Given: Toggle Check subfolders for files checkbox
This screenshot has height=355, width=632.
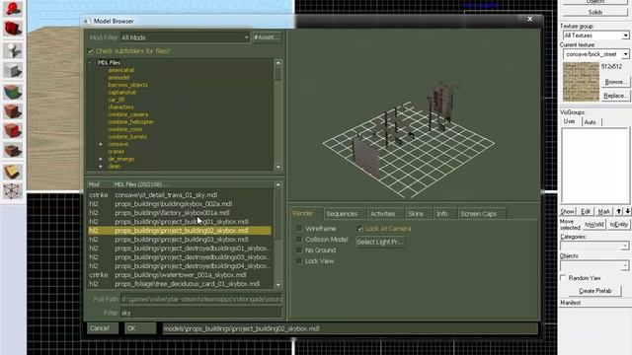Looking at the screenshot, I should coord(90,51).
